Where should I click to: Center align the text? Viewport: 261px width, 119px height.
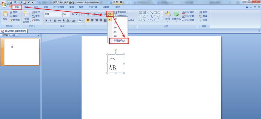click(92, 20)
